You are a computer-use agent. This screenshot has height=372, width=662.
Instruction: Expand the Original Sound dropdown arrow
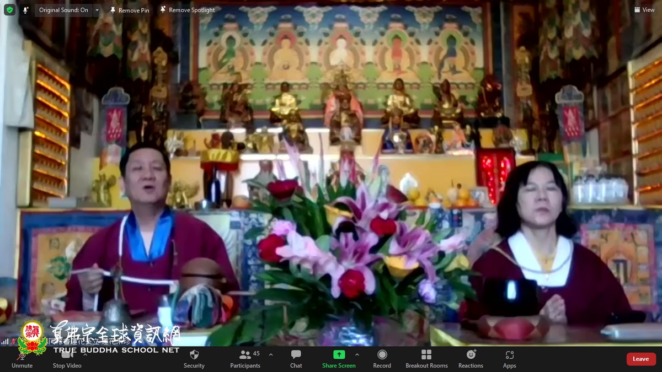[x=97, y=10]
